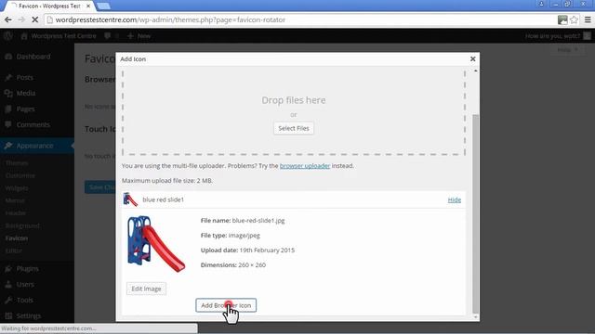Click the WordPress logo in admin bar
Screen dimensions: 595x334
tap(8, 36)
